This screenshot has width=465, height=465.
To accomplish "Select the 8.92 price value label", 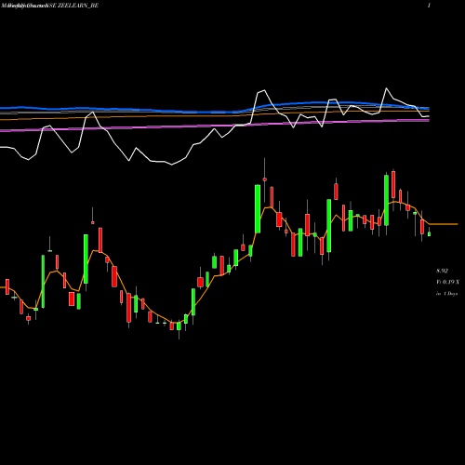I will pos(442,271).
